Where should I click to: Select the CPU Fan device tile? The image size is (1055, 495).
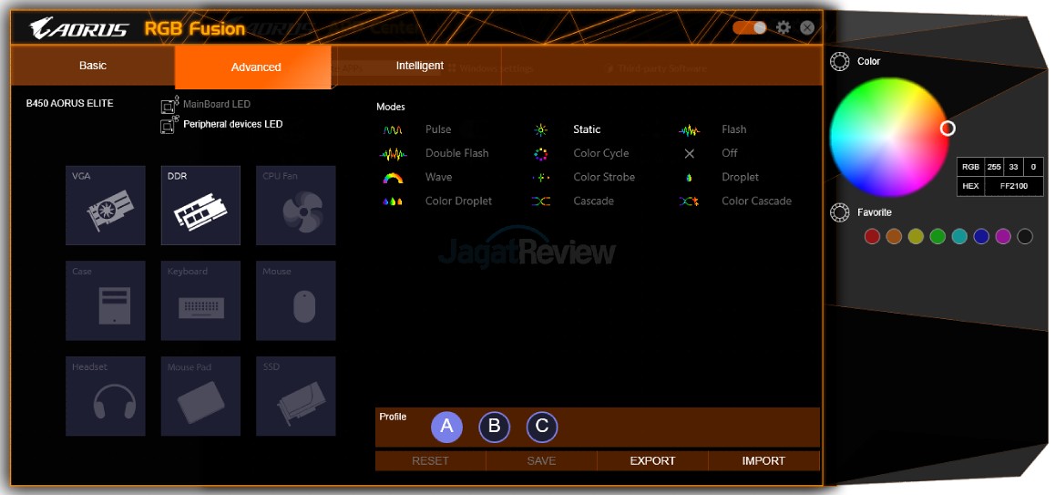point(296,205)
